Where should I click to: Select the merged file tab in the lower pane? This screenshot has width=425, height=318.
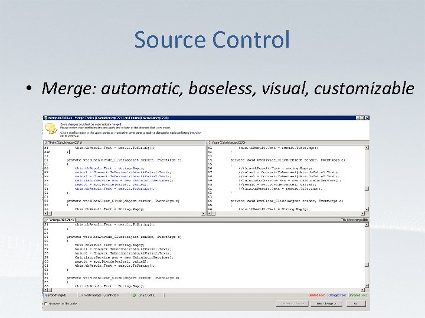(60, 220)
